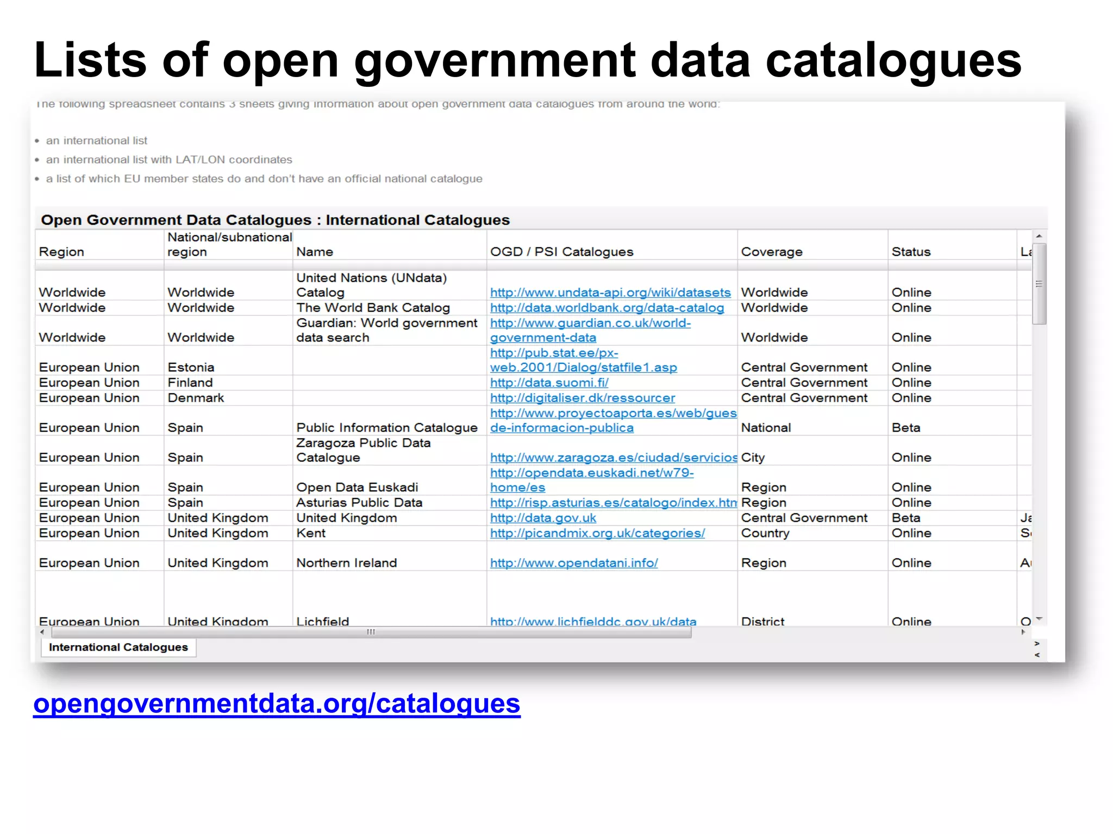This screenshot has height=834, width=1113.
Task: Select the Estonia cell
Action: tap(228, 360)
